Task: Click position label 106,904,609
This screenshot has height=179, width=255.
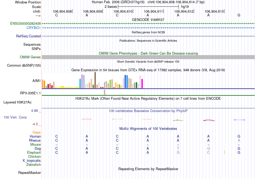Action: pos(93,11)
